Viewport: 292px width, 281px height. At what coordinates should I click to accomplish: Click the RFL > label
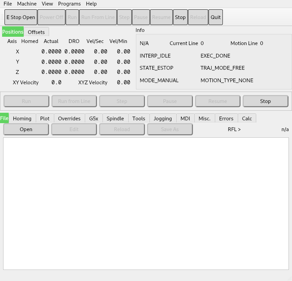(x=234, y=129)
